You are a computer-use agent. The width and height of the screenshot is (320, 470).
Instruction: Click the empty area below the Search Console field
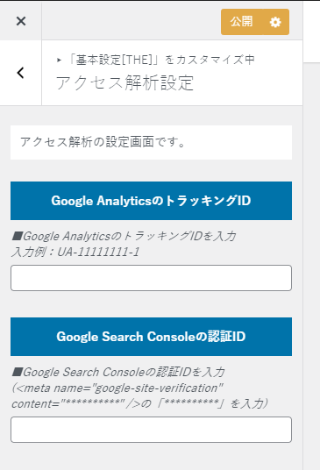click(151, 457)
